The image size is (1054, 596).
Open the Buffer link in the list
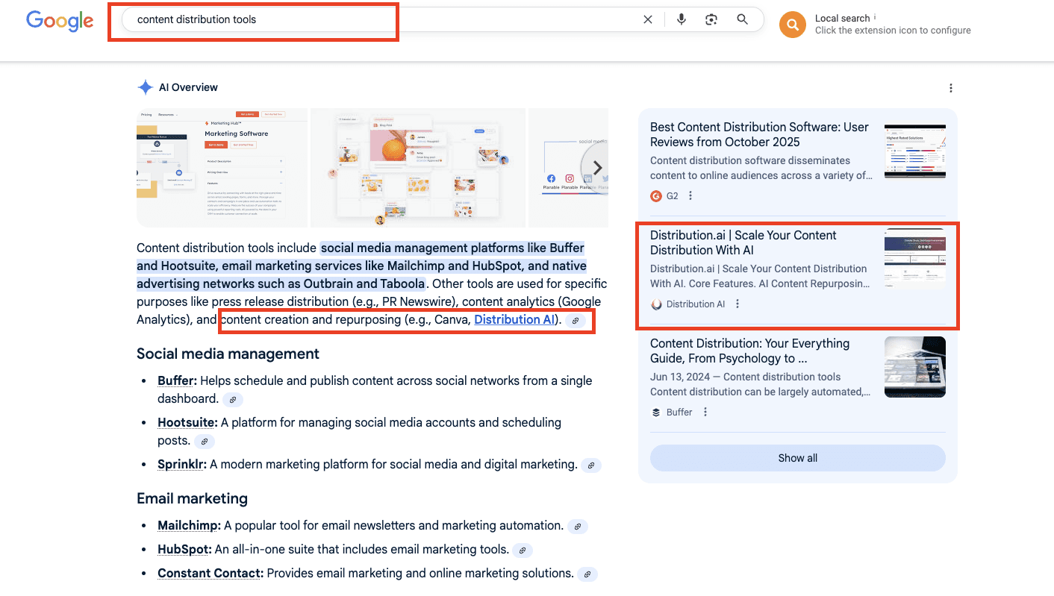[177, 380]
